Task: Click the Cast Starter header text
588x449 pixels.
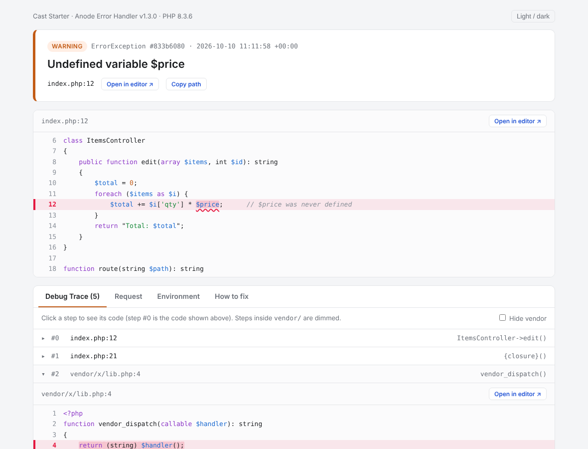Action: [51, 16]
